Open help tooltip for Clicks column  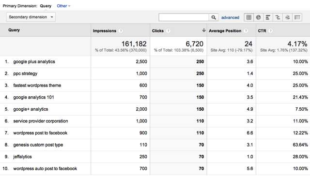(168, 31)
